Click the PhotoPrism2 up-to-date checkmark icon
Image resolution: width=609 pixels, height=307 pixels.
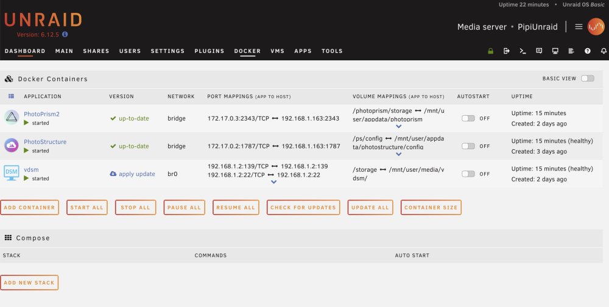[113, 118]
